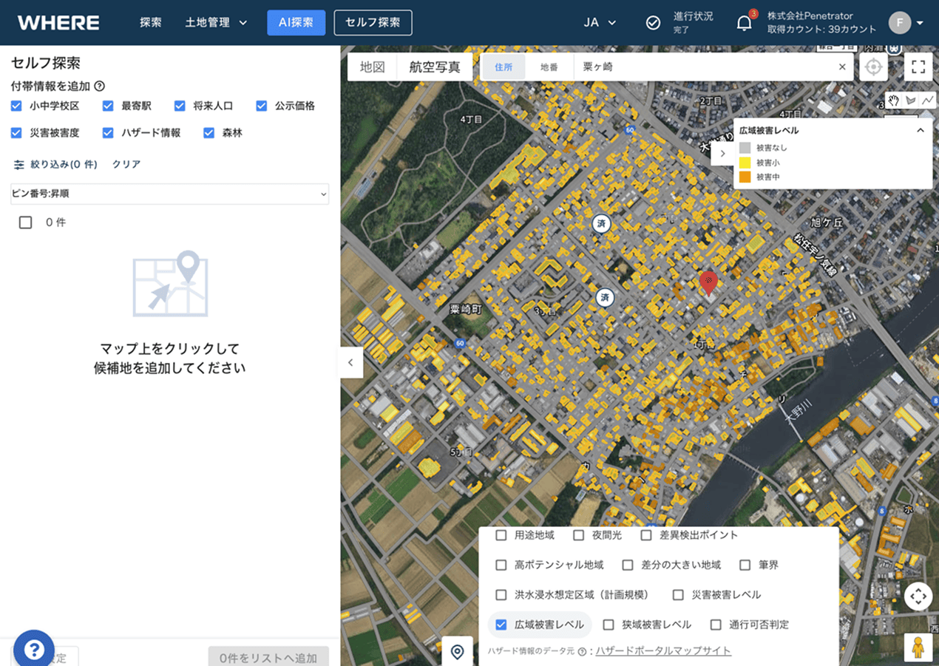Select the hand pan tool
The image size is (939, 666).
tap(894, 101)
